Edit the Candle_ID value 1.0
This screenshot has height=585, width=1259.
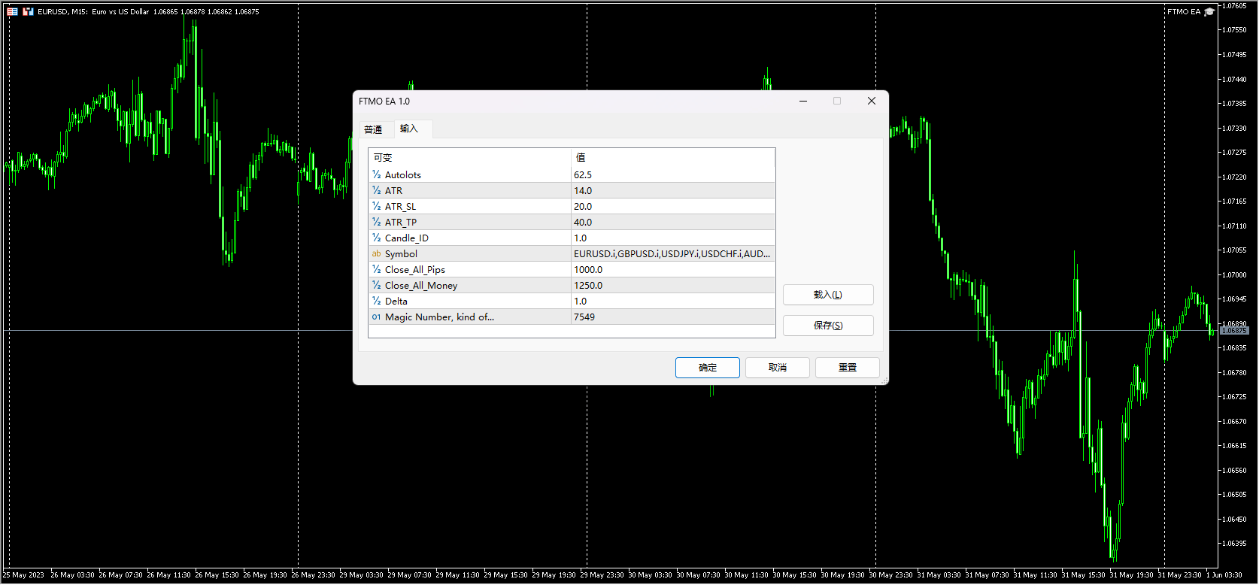click(673, 238)
